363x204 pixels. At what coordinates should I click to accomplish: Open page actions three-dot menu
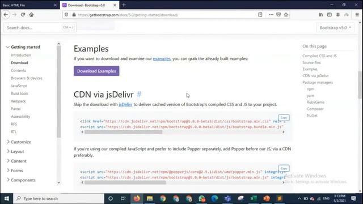(271, 15)
